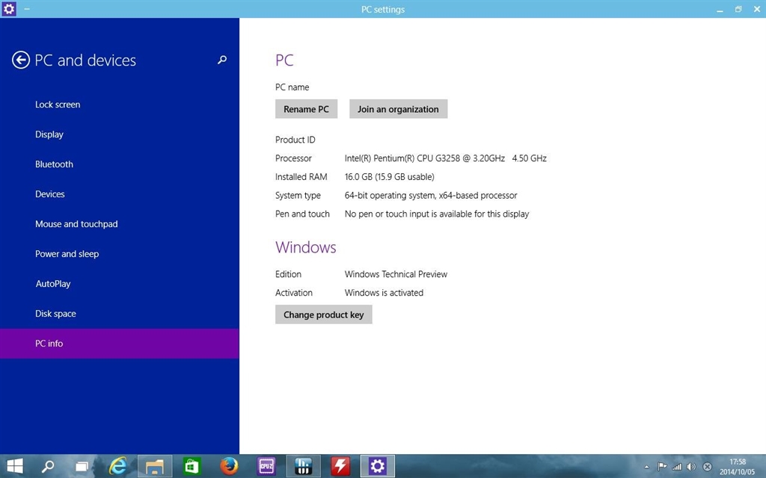Open search with the magnifier in sidebar
Viewport: 766px width, 478px height.
tap(222, 60)
